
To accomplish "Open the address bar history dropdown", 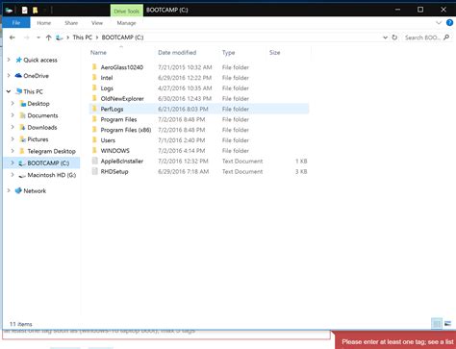I will (x=385, y=37).
